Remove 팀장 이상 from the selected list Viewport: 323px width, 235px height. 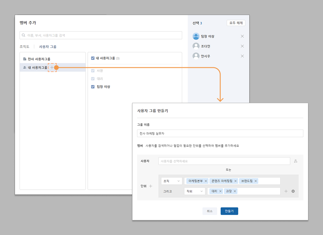(x=242, y=36)
